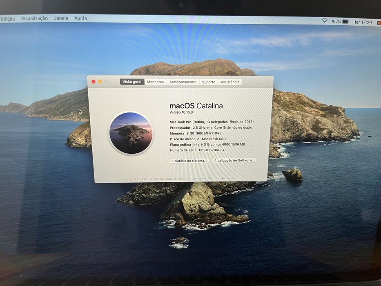Viewport: 381px width, 286px height.
Task: Switch to the Armazenamento tab
Action: pos(183,82)
